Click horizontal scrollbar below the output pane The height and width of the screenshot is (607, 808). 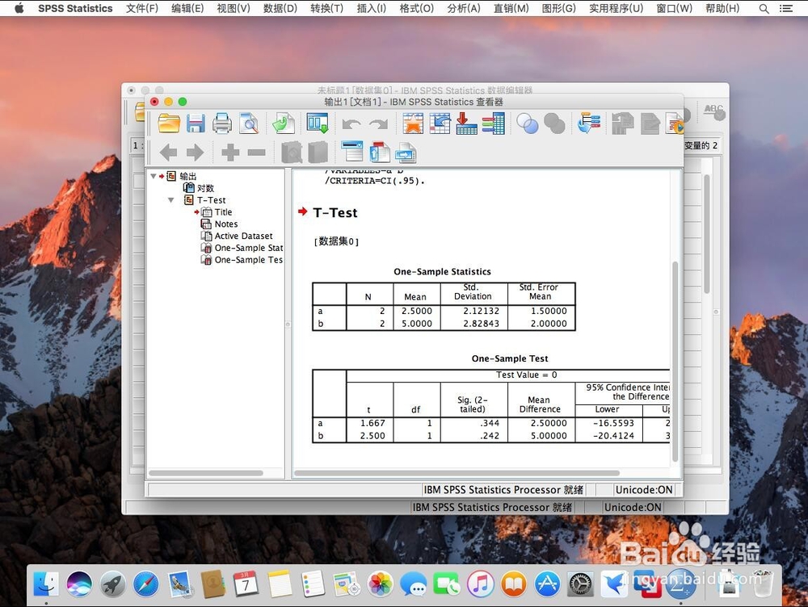pos(457,473)
